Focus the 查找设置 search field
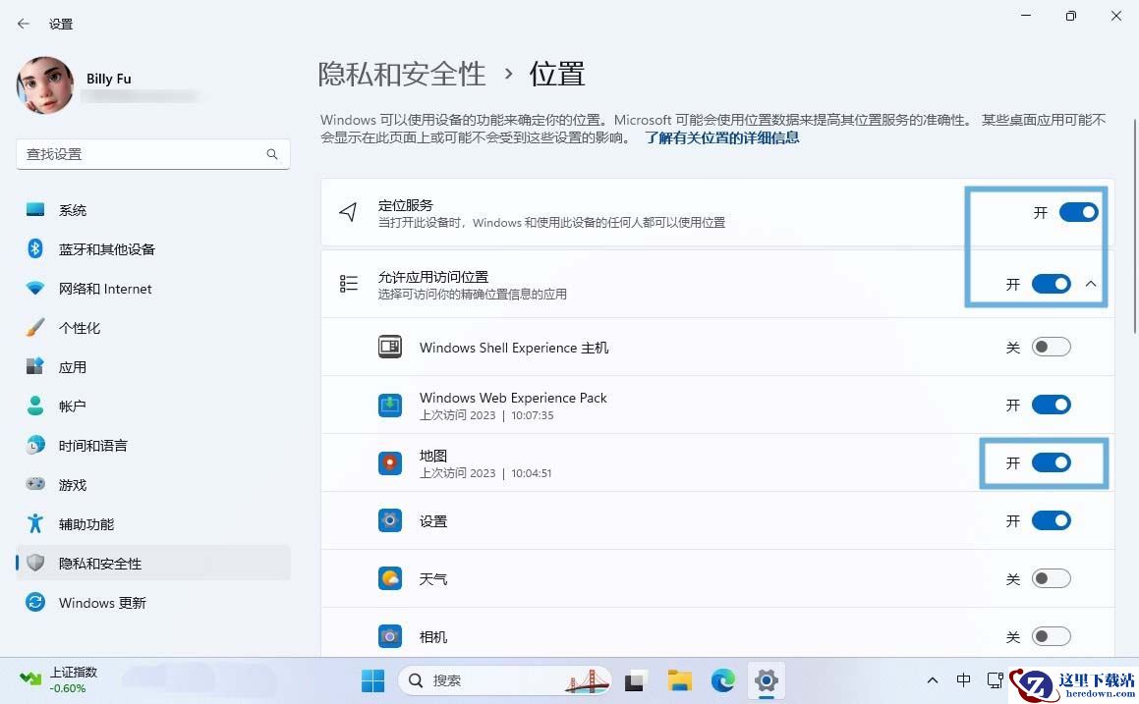This screenshot has height=704, width=1139. tap(152, 154)
